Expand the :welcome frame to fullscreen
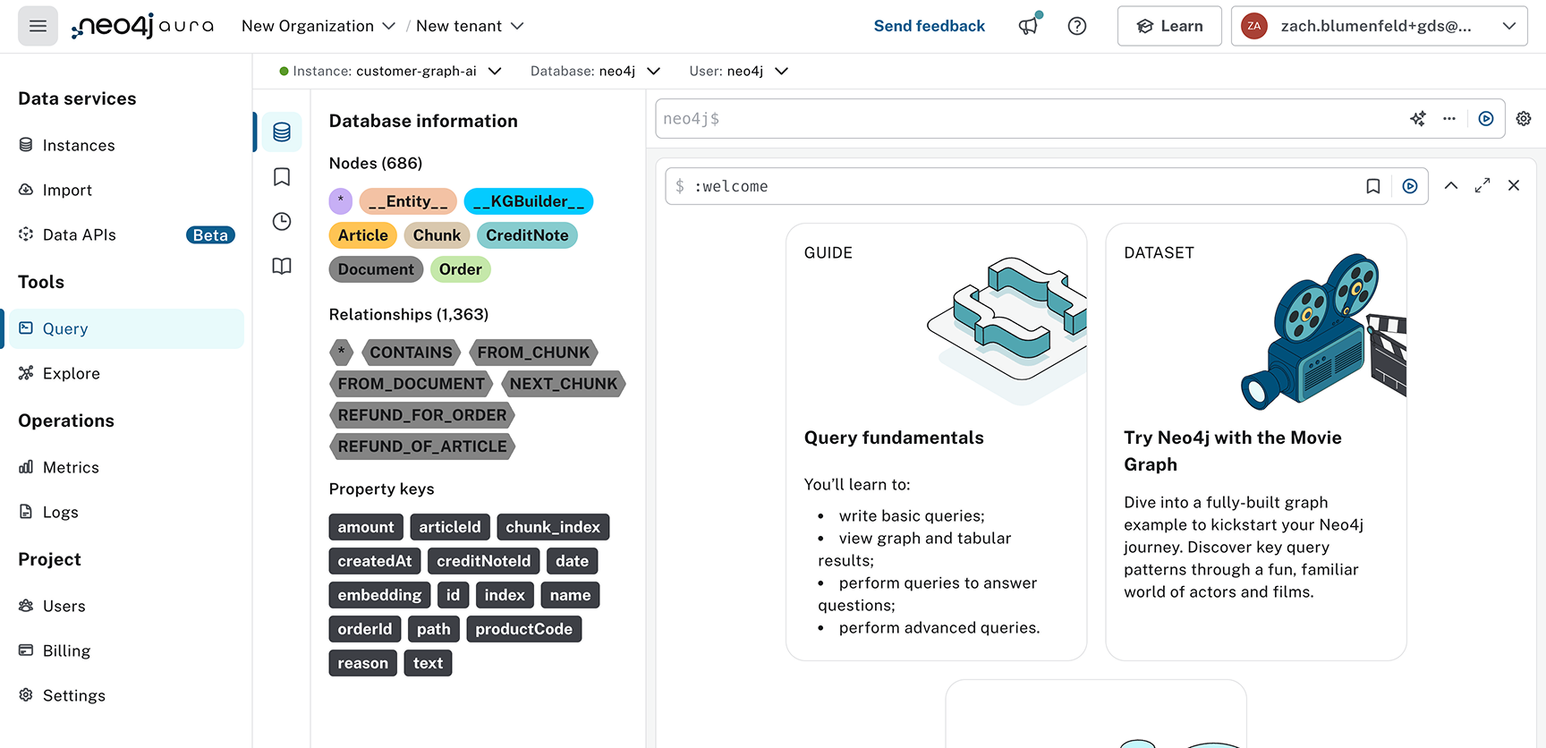The width and height of the screenshot is (1546, 748). [x=1482, y=185]
